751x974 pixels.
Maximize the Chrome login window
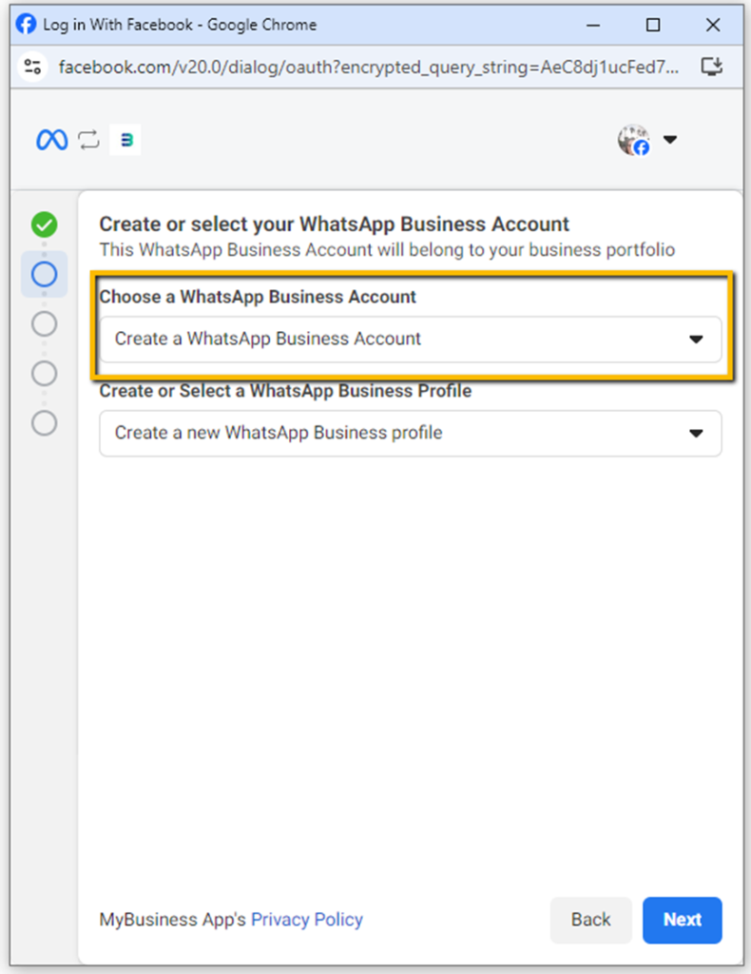653,25
